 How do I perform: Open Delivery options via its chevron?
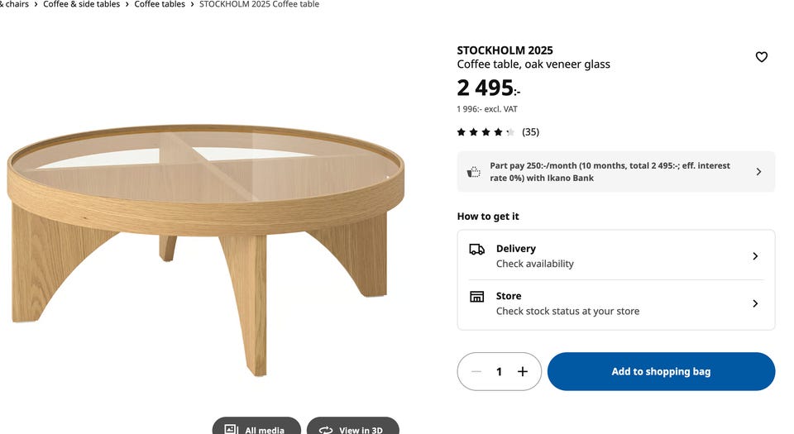tap(755, 256)
